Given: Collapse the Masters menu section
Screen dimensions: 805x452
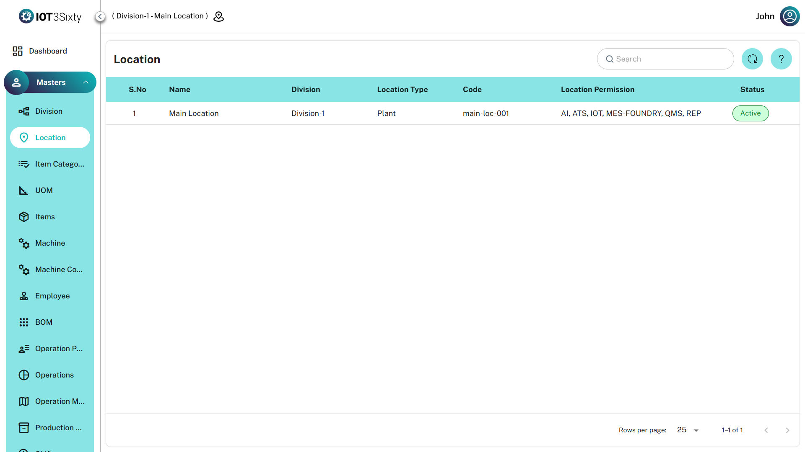Looking at the screenshot, I should click(x=86, y=82).
